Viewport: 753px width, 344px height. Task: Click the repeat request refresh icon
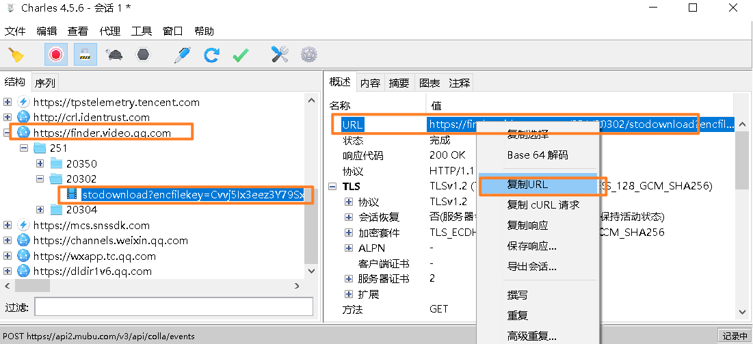pyautogui.click(x=211, y=55)
